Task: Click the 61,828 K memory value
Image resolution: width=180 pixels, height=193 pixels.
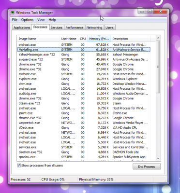Action: click(103, 50)
